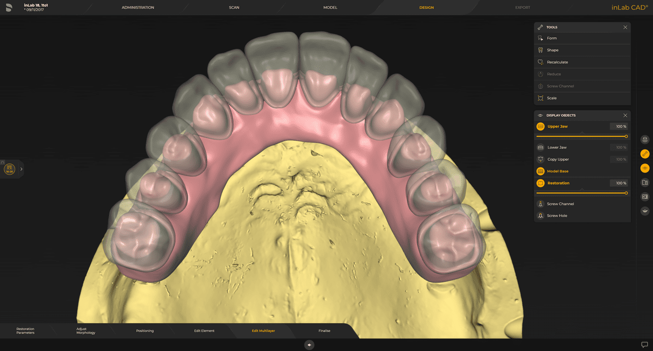This screenshot has width=653, height=351.
Task: Go to the Finalise step
Action: [x=324, y=331]
